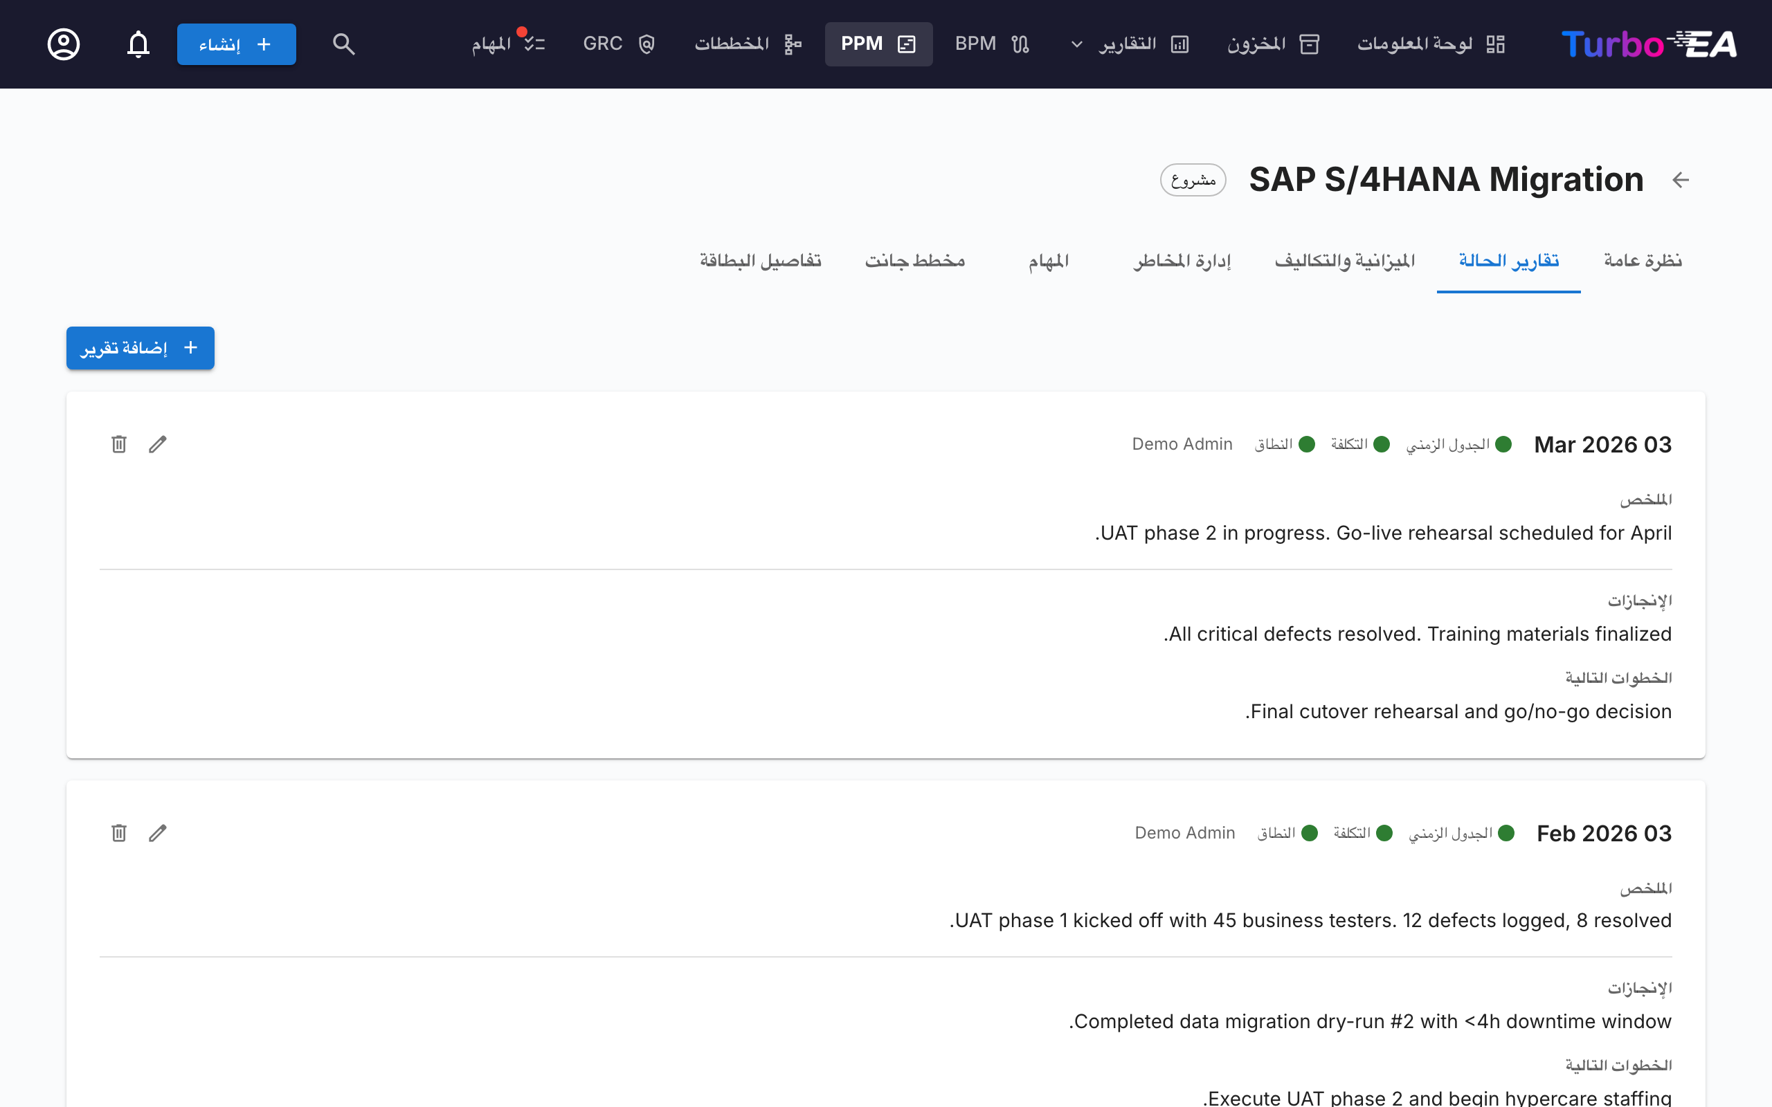Image resolution: width=1772 pixels, height=1107 pixels.
Task: Delete the 03 Mar 2026 status report
Action: tap(118, 444)
